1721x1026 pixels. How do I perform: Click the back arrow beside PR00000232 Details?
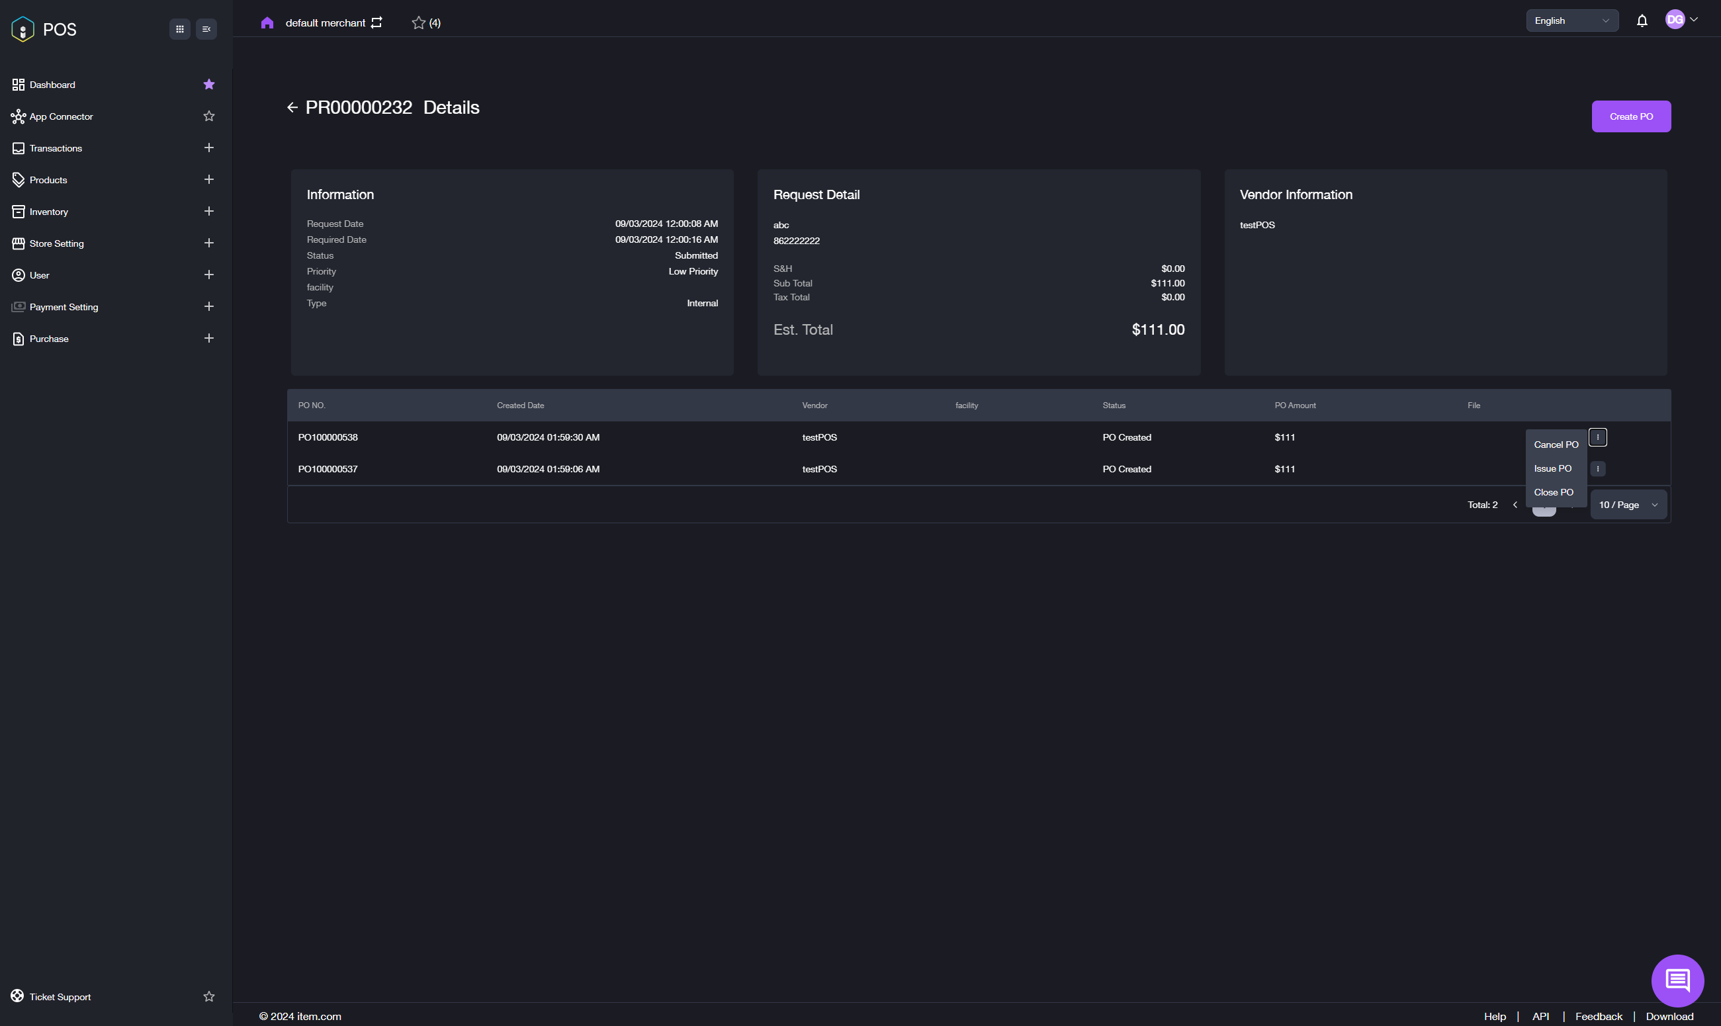pos(292,108)
